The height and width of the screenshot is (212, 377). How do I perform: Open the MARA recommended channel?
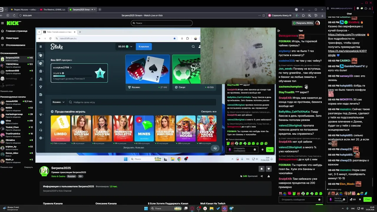[x=17, y=109]
